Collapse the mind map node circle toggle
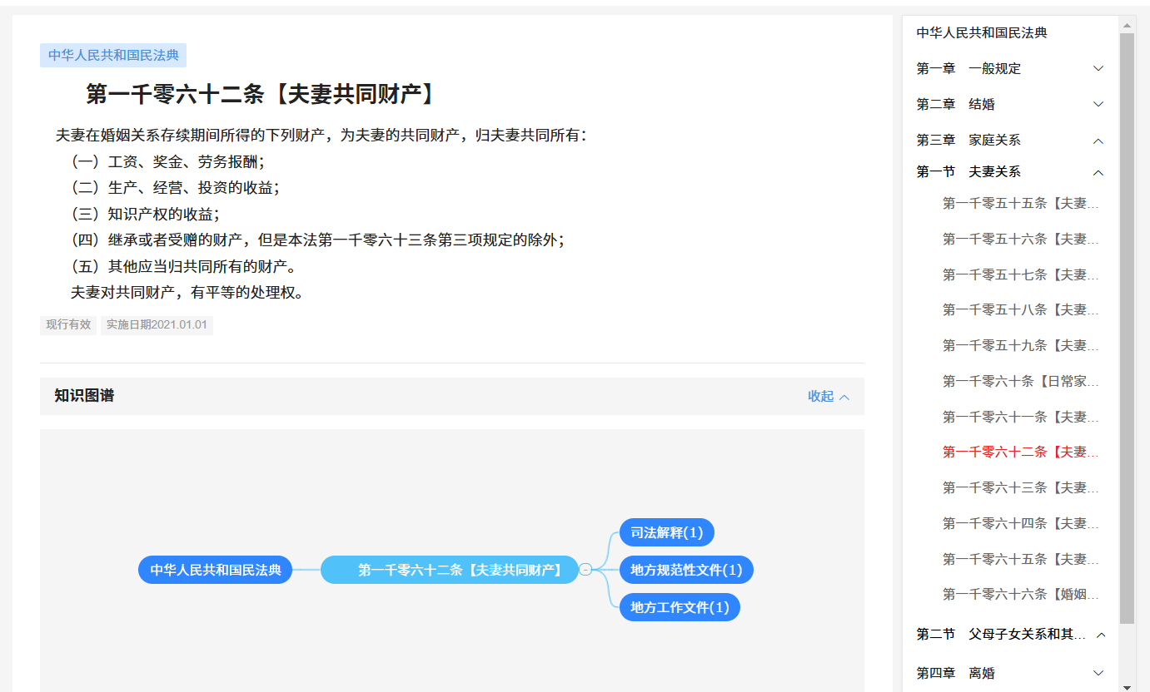Screen dimensions: 1150x692 pyautogui.click(x=585, y=570)
